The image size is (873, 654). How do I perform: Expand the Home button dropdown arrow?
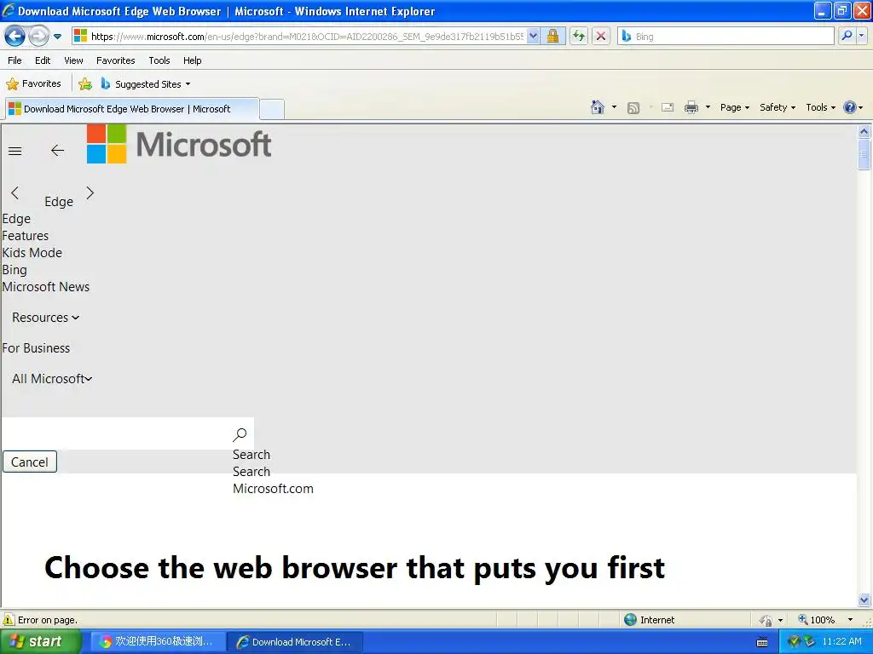[614, 107]
